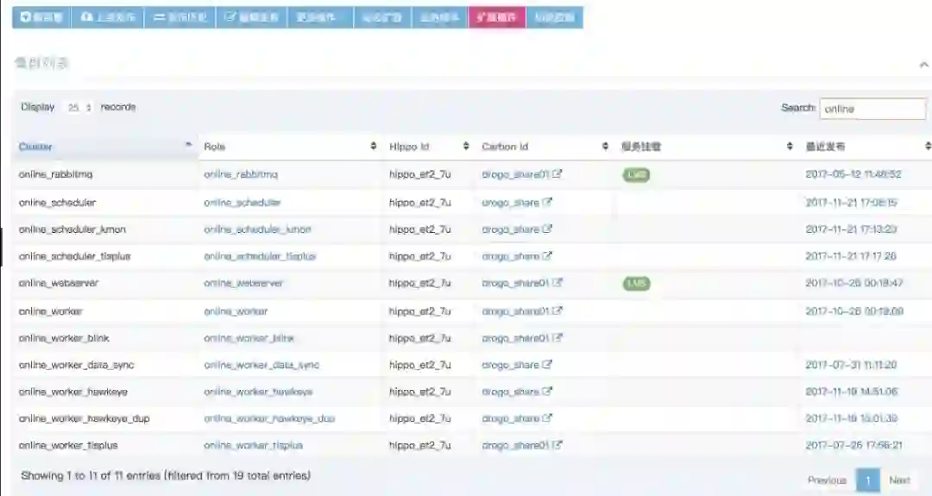
Task: Open the online_worker_data_sync role link
Action: [261, 365]
